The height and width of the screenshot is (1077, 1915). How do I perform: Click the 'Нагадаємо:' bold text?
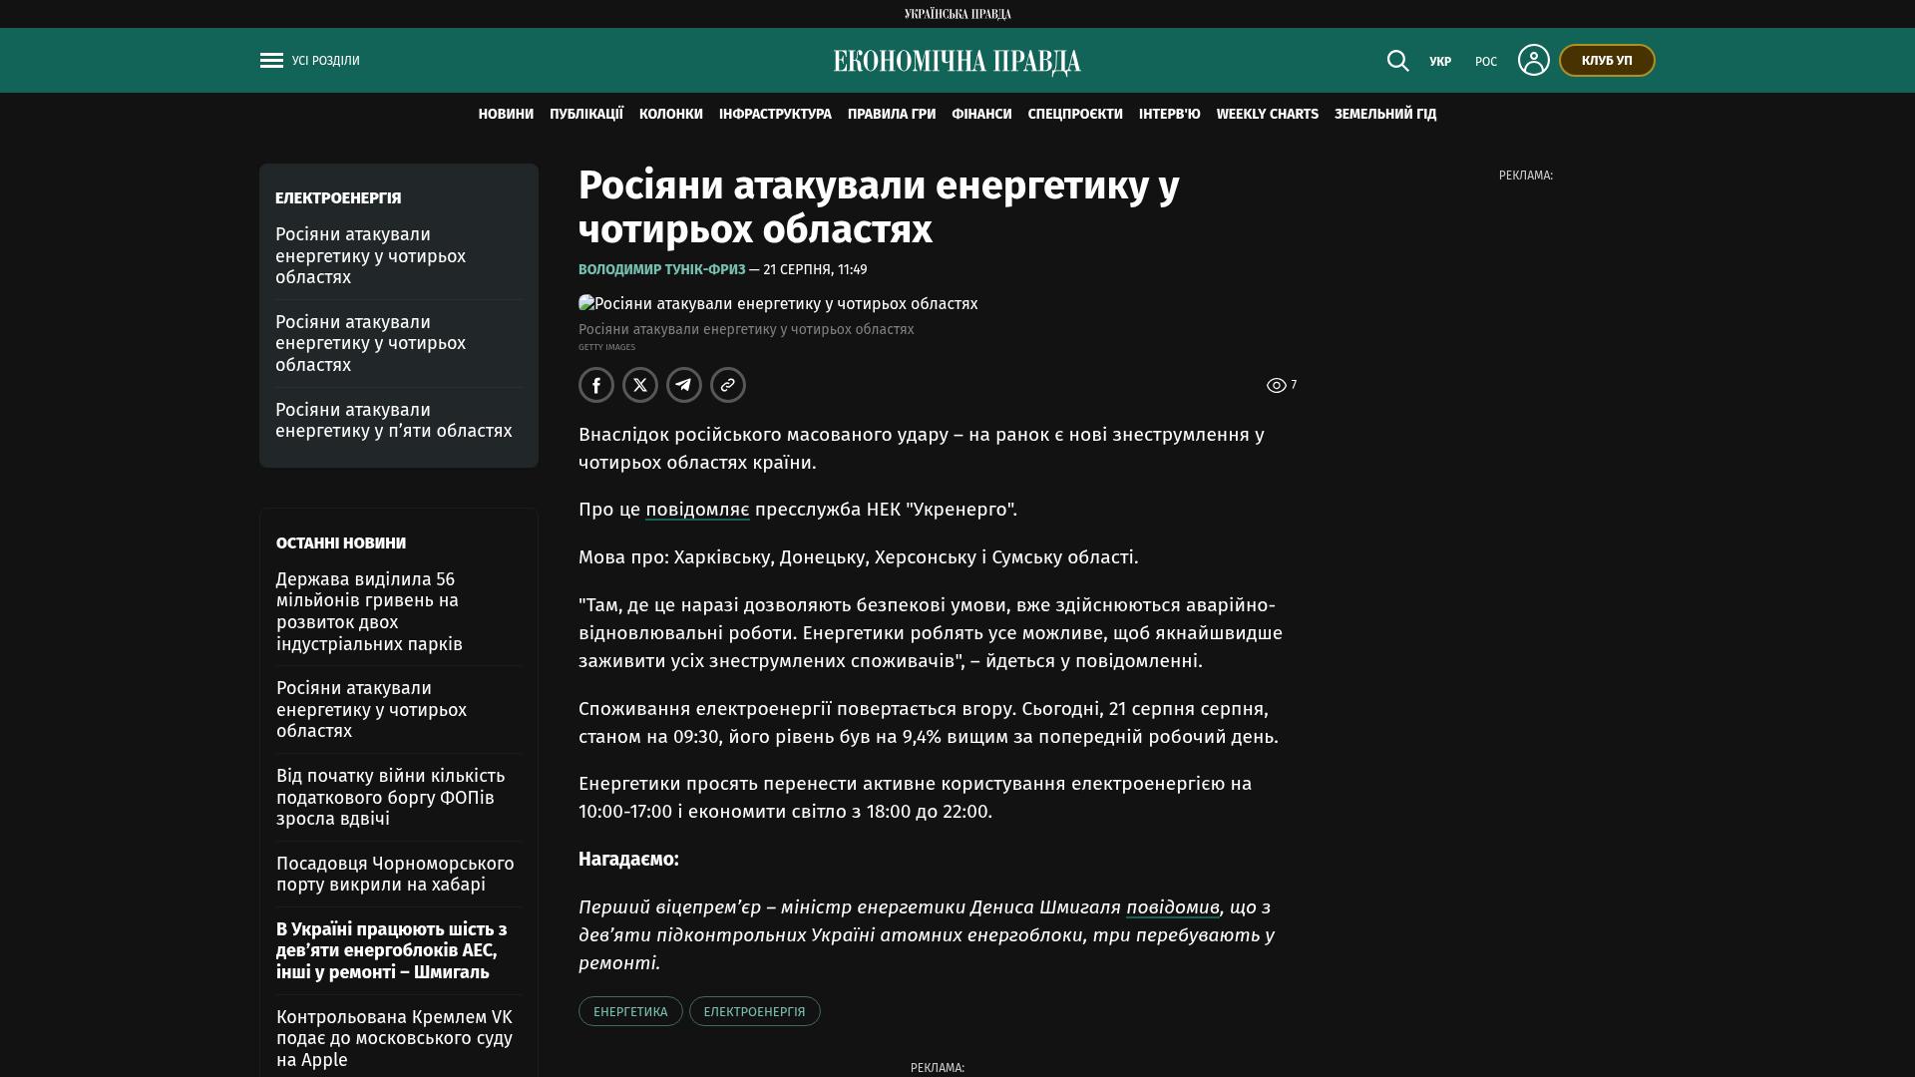coord(628,860)
